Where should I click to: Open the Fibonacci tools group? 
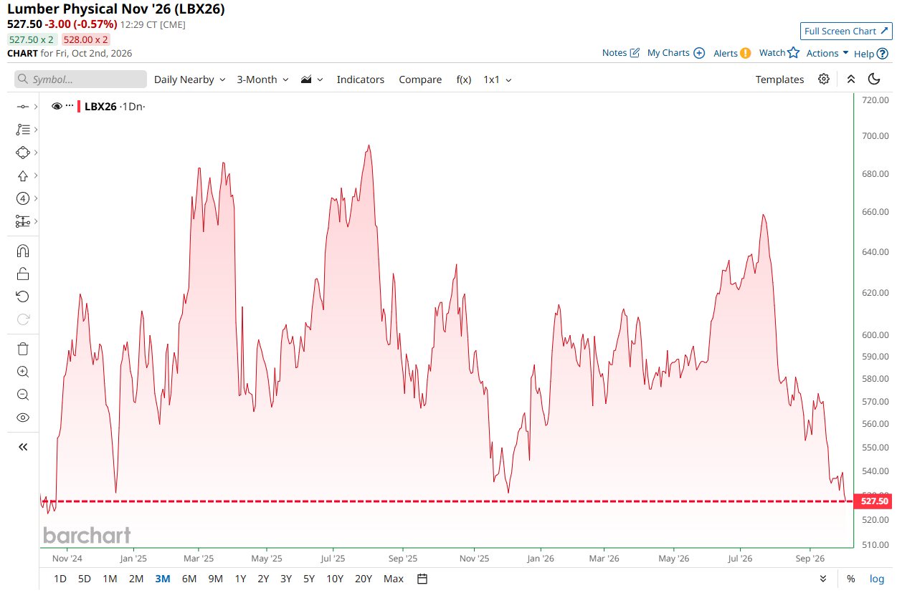coord(22,130)
